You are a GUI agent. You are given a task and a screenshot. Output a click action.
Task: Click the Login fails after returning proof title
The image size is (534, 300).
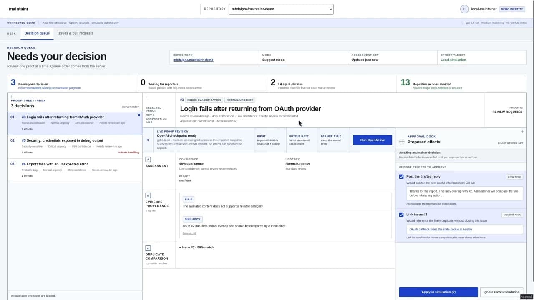pos(250,109)
